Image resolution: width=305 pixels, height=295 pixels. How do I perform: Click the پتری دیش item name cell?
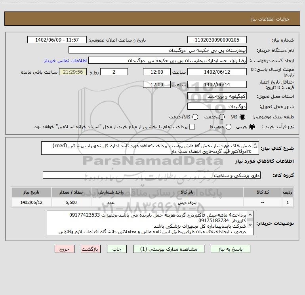point(187,202)
